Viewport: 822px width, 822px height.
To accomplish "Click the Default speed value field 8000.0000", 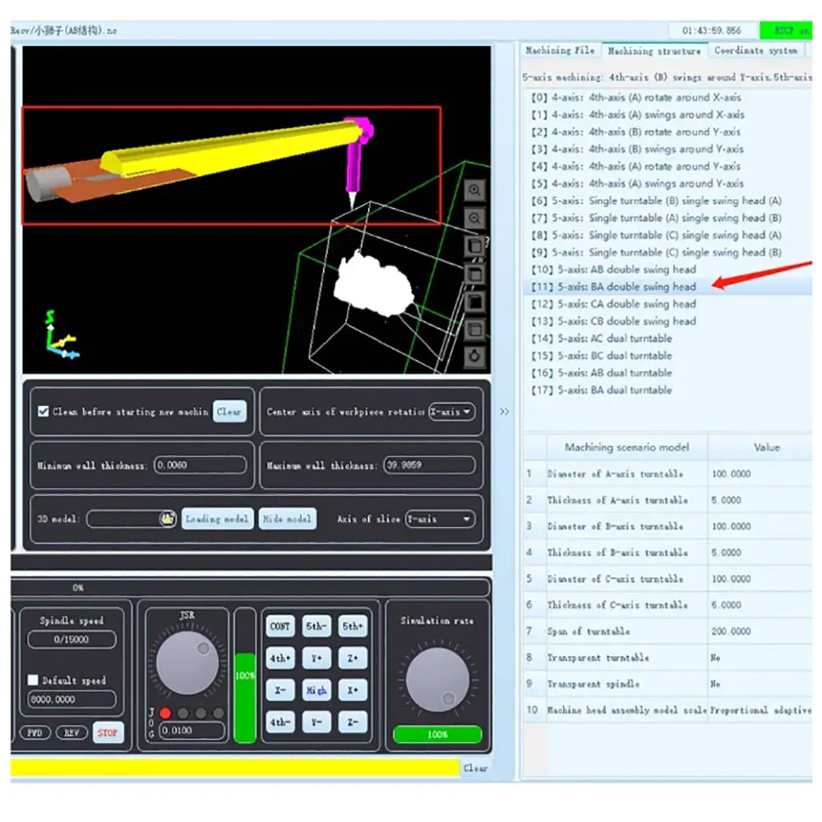I will tap(72, 700).
